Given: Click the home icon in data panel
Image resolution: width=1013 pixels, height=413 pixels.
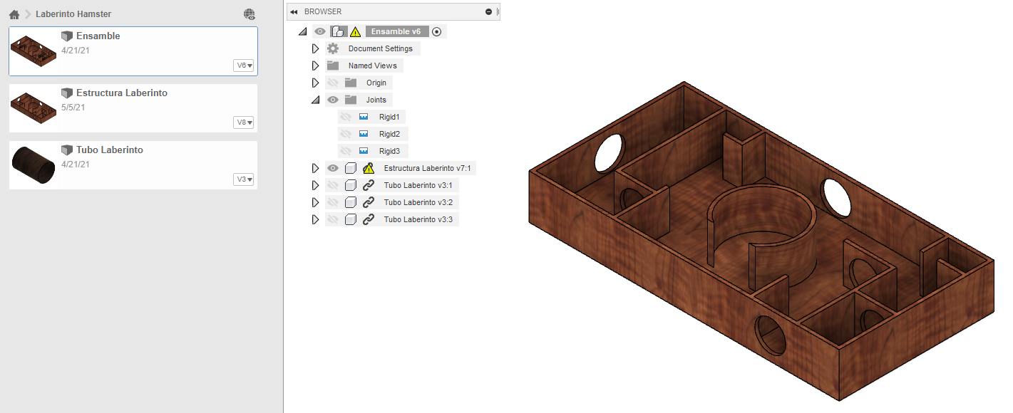Looking at the screenshot, I should [14, 14].
